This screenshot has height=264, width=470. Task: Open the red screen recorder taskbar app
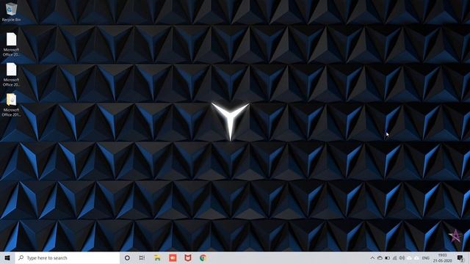tap(173, 257)
